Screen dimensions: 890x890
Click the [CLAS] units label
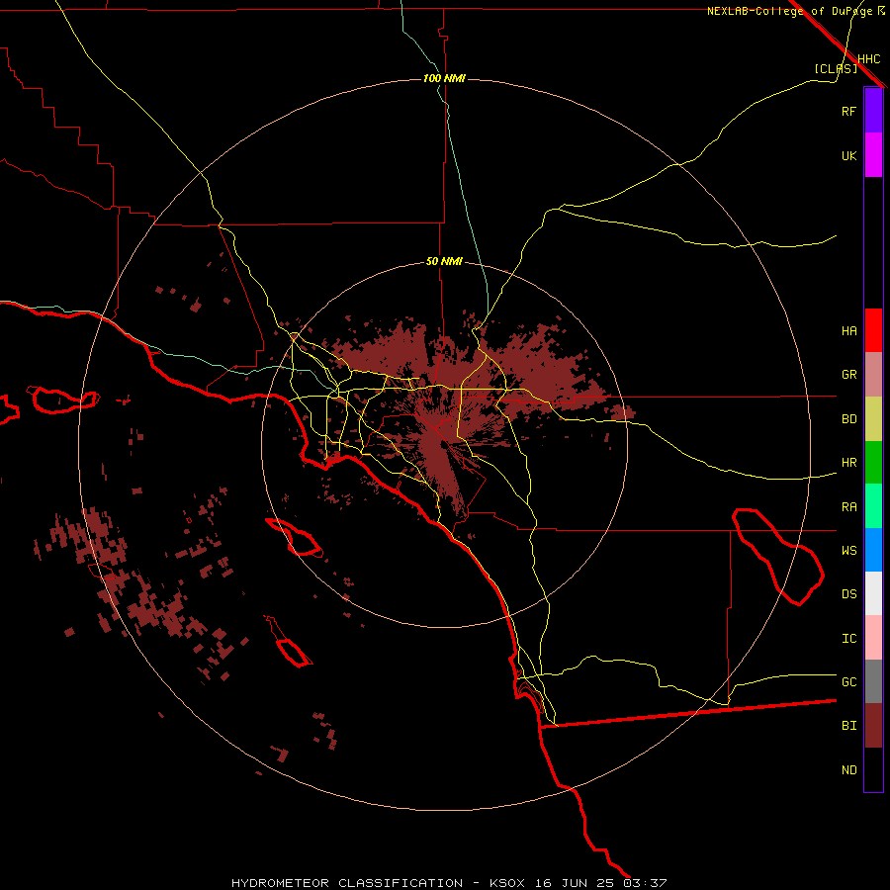pyautogui.click(x=836, y=68)
